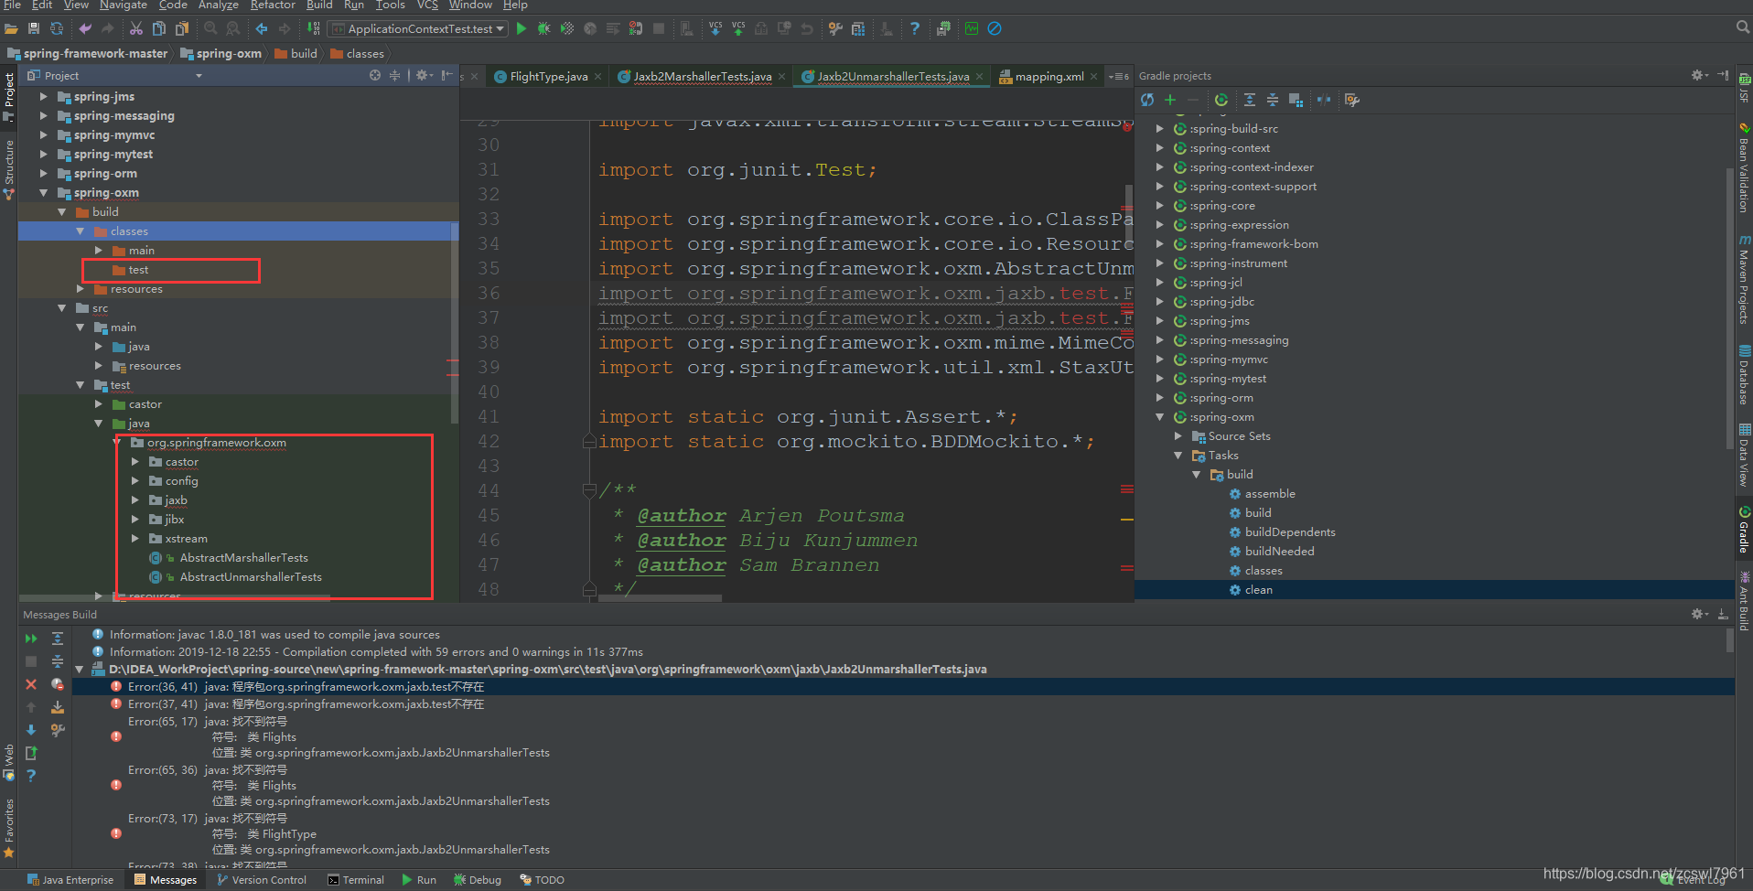
Task: Click the VCS Commit icon
Action: pos(738,28)
